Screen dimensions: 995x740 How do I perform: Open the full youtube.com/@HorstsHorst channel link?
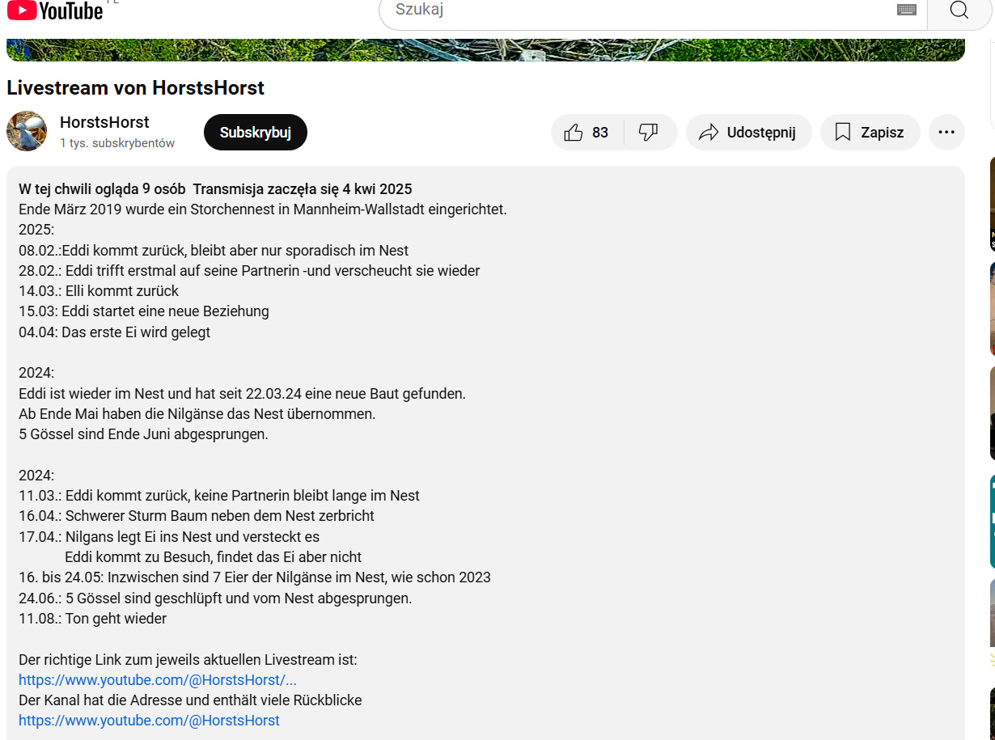click(149, 721)
